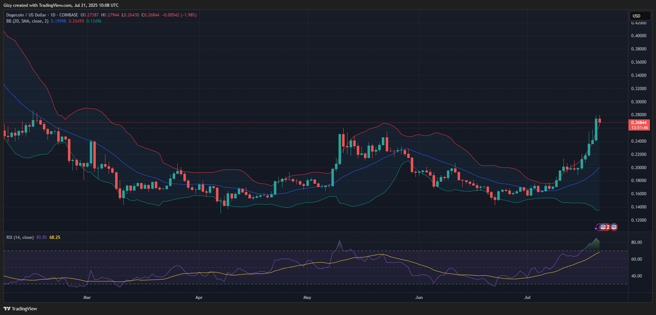Click the RSI axis label 40.00

(x=637, y=276)
